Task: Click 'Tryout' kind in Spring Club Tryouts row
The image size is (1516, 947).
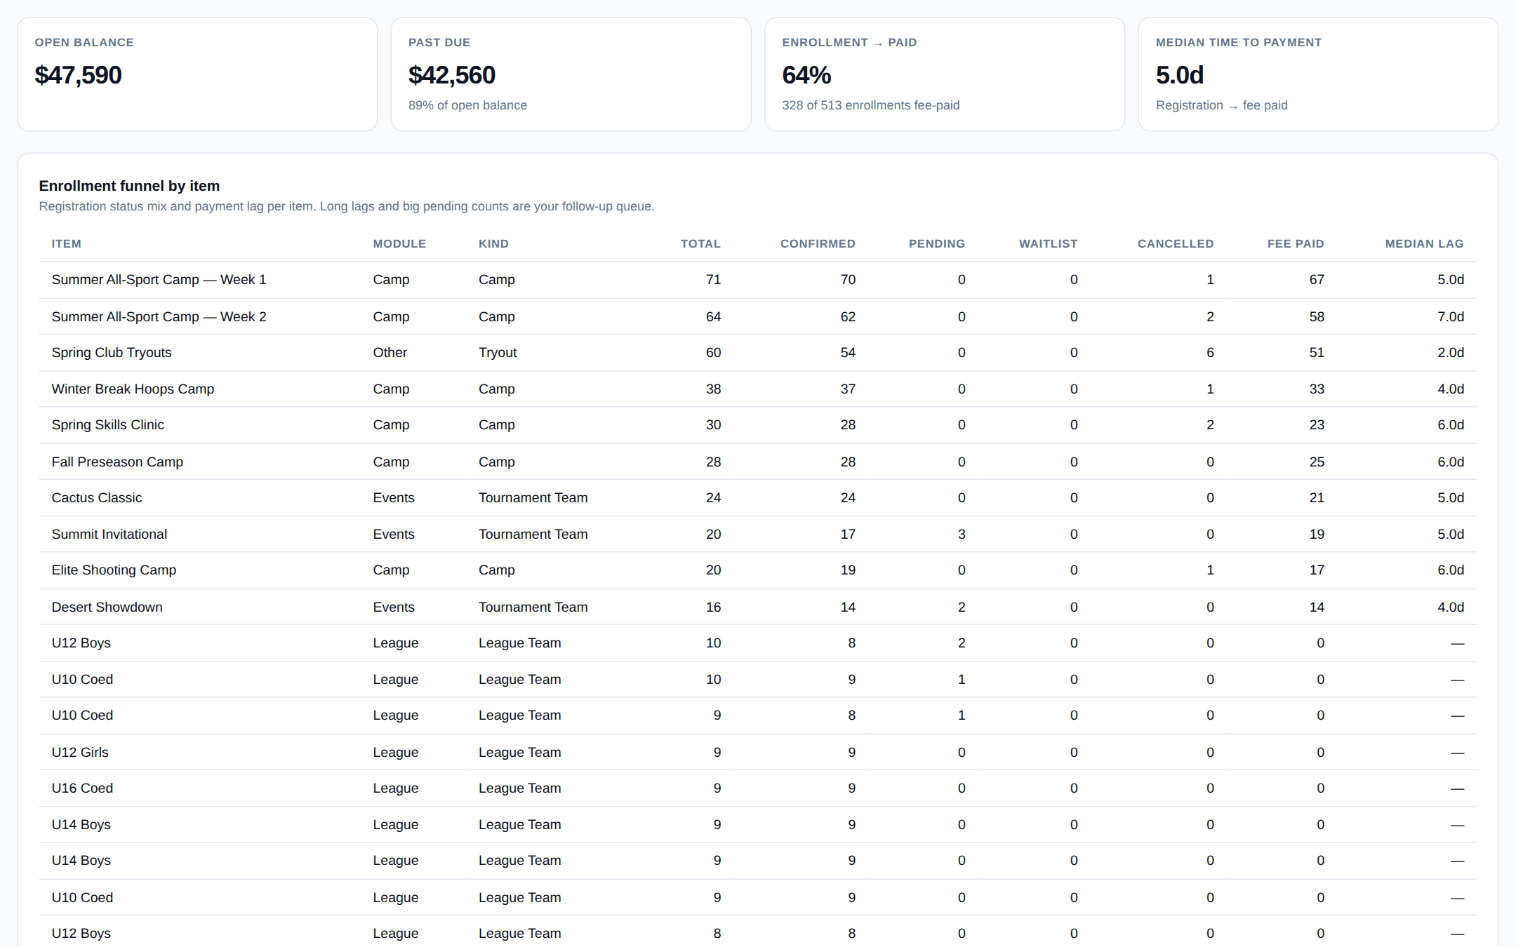Action: tap(498, 353)
